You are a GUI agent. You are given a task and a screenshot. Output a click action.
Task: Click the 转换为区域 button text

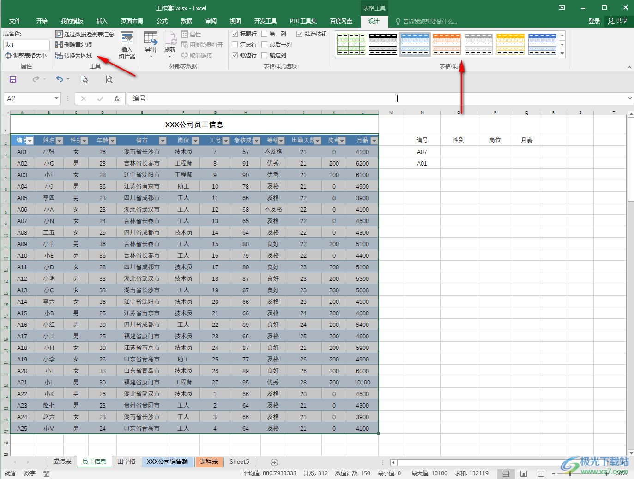pos(78,55)
